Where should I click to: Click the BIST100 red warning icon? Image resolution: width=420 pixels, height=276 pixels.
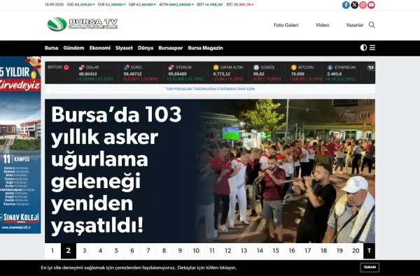[x=66, y=67]
